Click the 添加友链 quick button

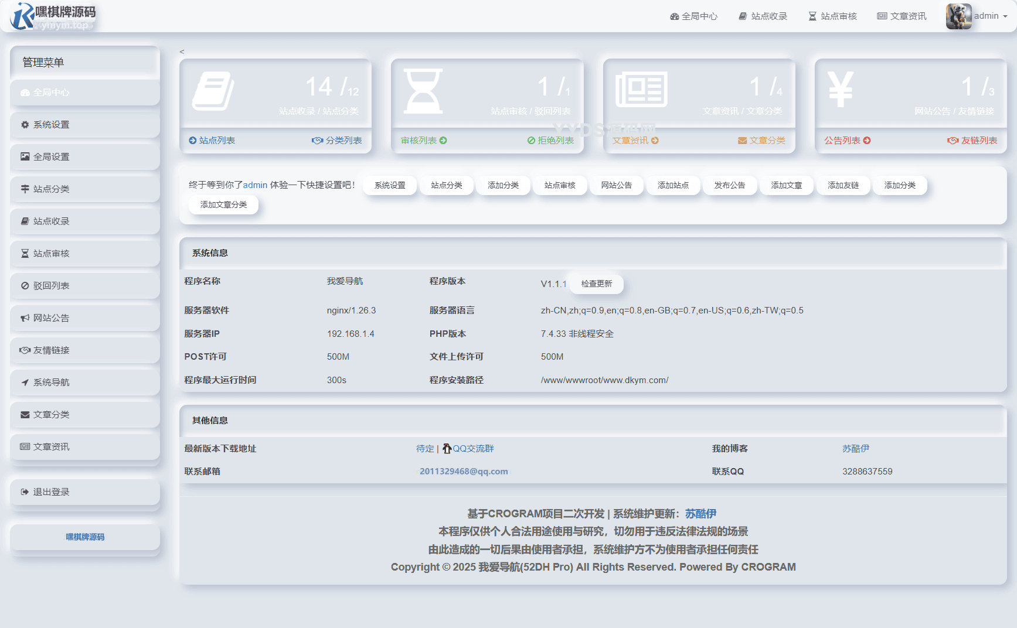(843, 185)
